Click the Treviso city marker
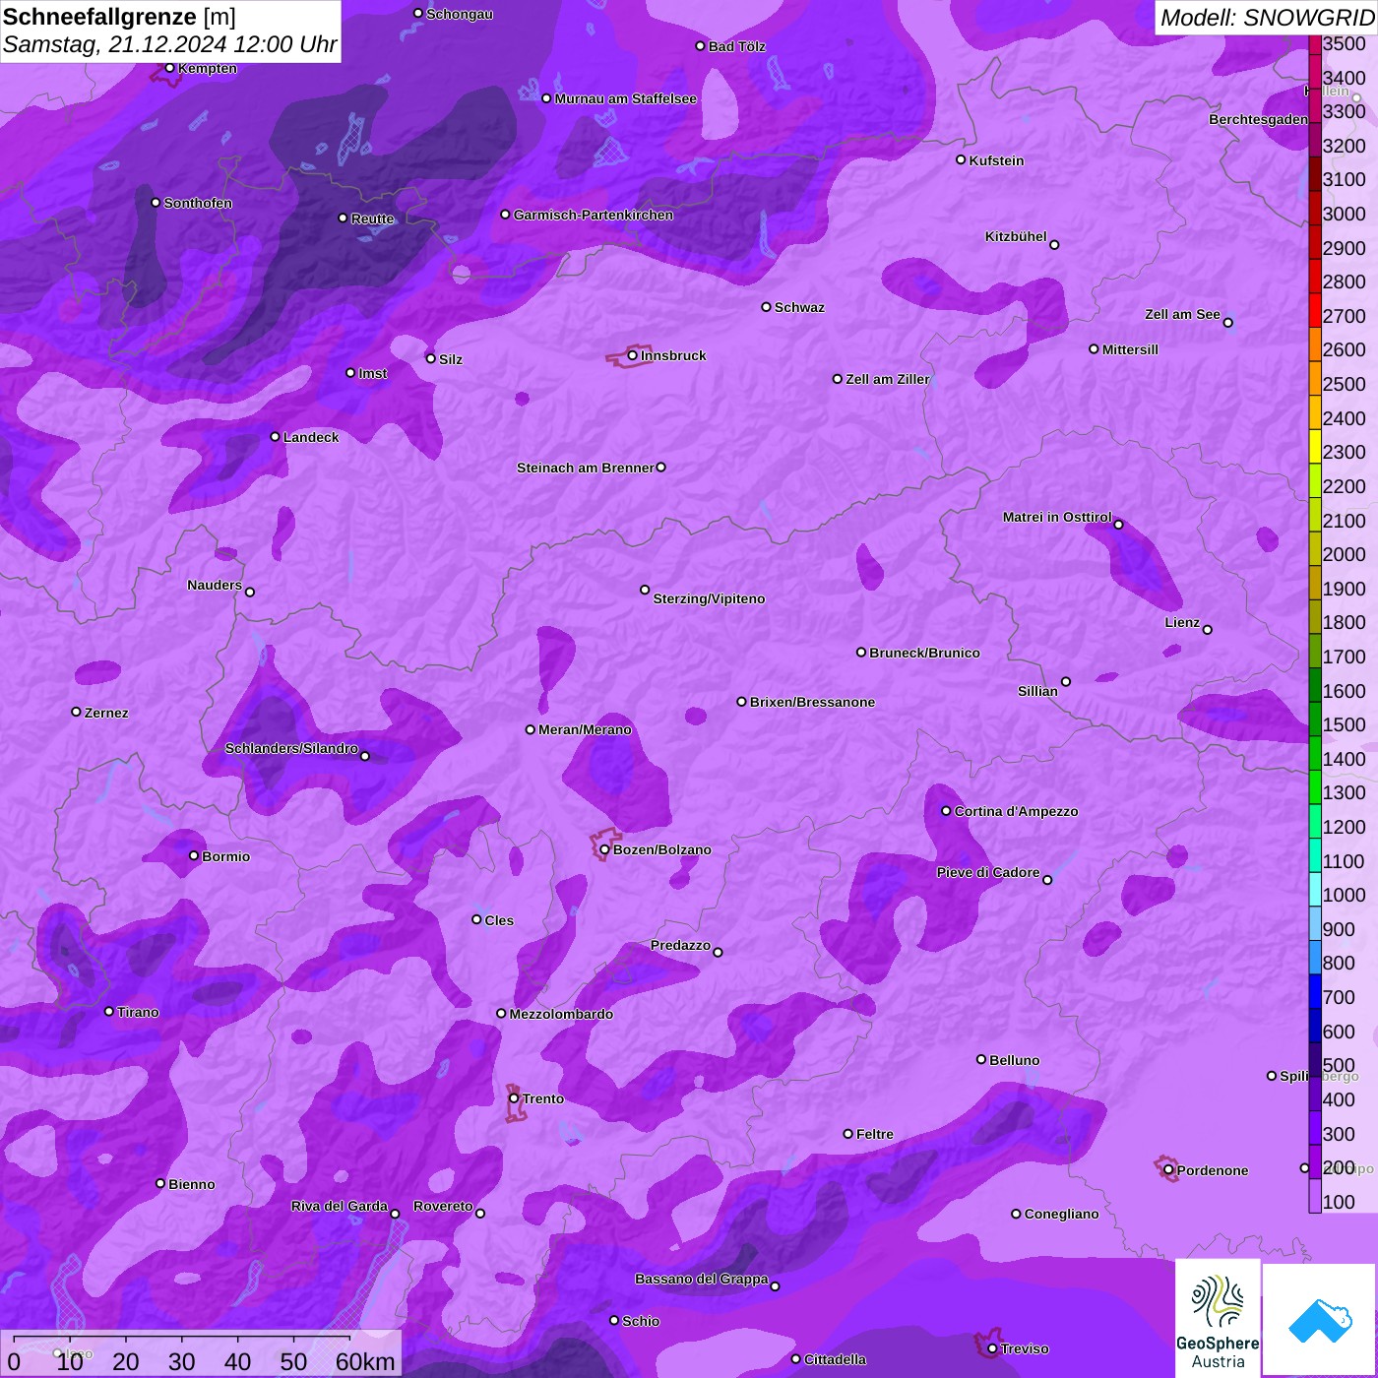 [x=992, y=1348]
